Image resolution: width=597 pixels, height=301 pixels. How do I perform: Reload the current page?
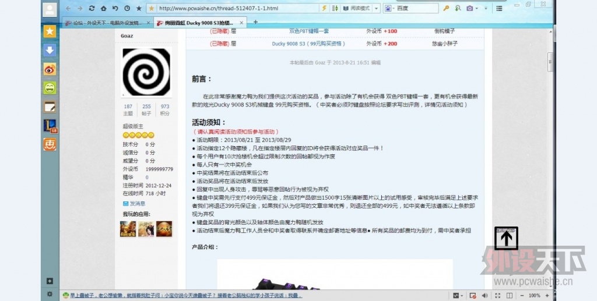(92, 8)
